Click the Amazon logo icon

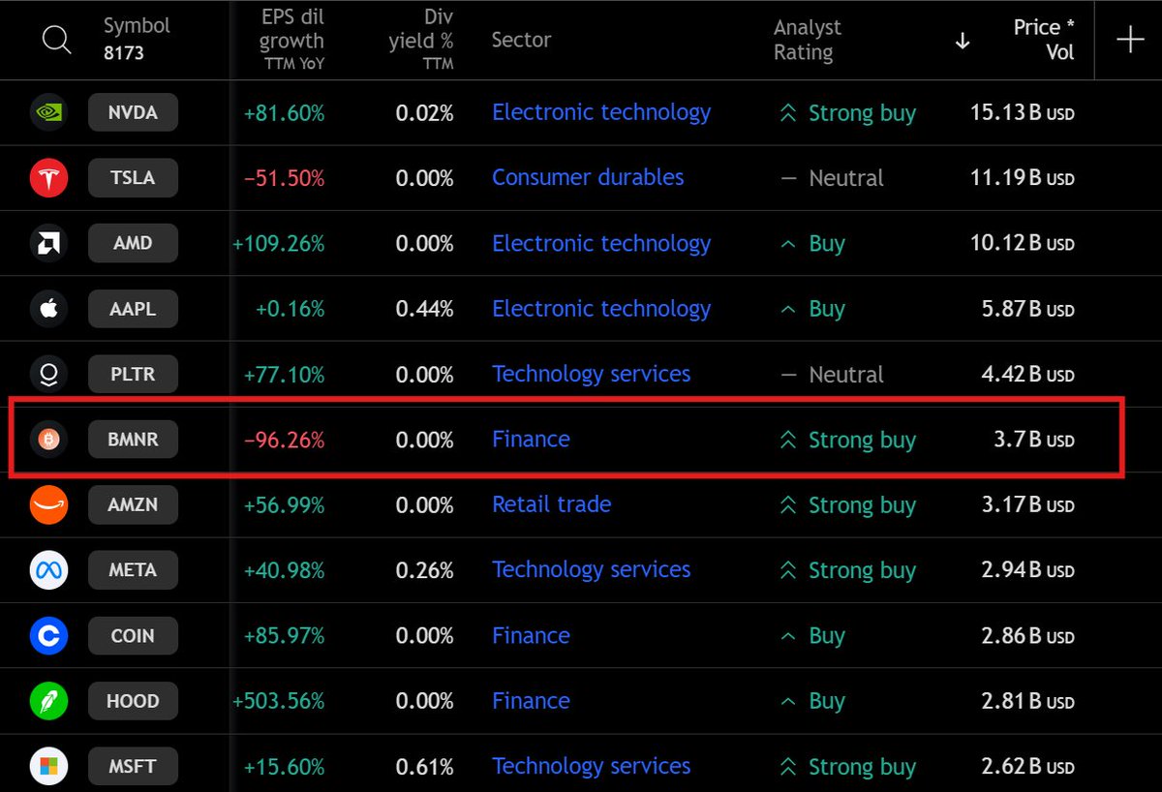coord(48,504)
